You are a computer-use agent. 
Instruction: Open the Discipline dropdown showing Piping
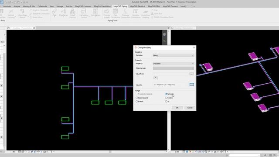pyautogui.click(x=174, y=55)
